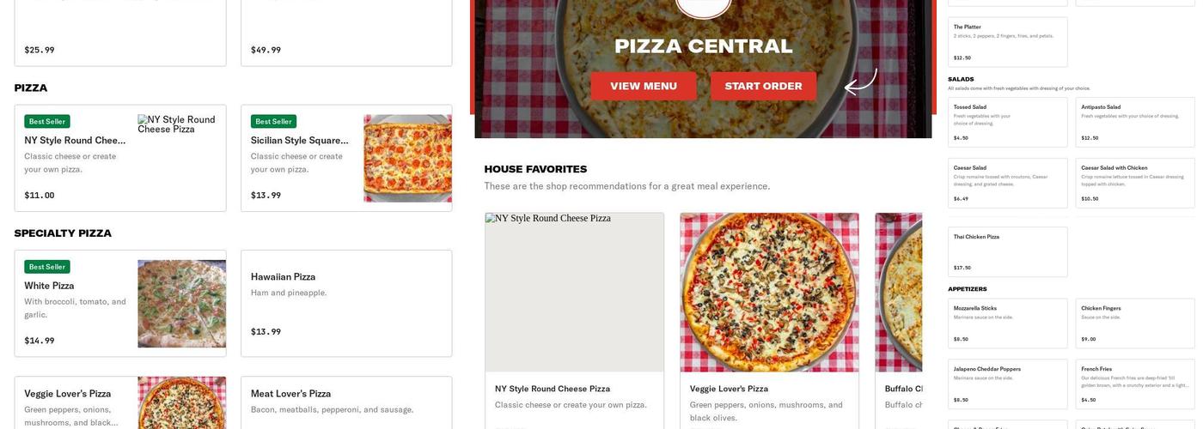This screenshot has height=429, width=1203.
Task: Click the NY Style Round Cheese Best Seller badge
Action: [47, 121]
